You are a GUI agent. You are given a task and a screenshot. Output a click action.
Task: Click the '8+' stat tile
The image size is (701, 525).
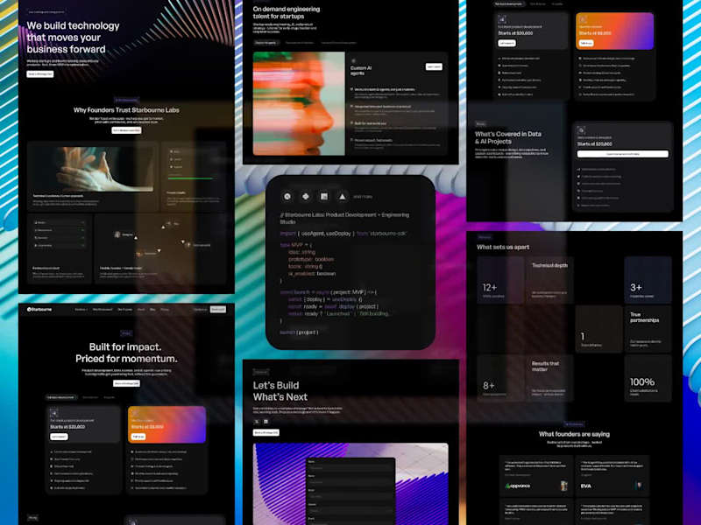click(x=499, y=379)
